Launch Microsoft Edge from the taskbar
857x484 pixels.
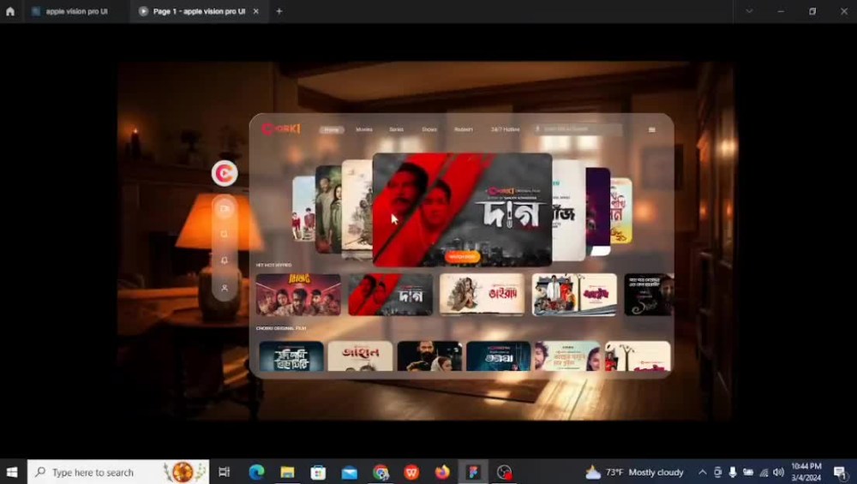pyautogui.click(x=256, y=472)
